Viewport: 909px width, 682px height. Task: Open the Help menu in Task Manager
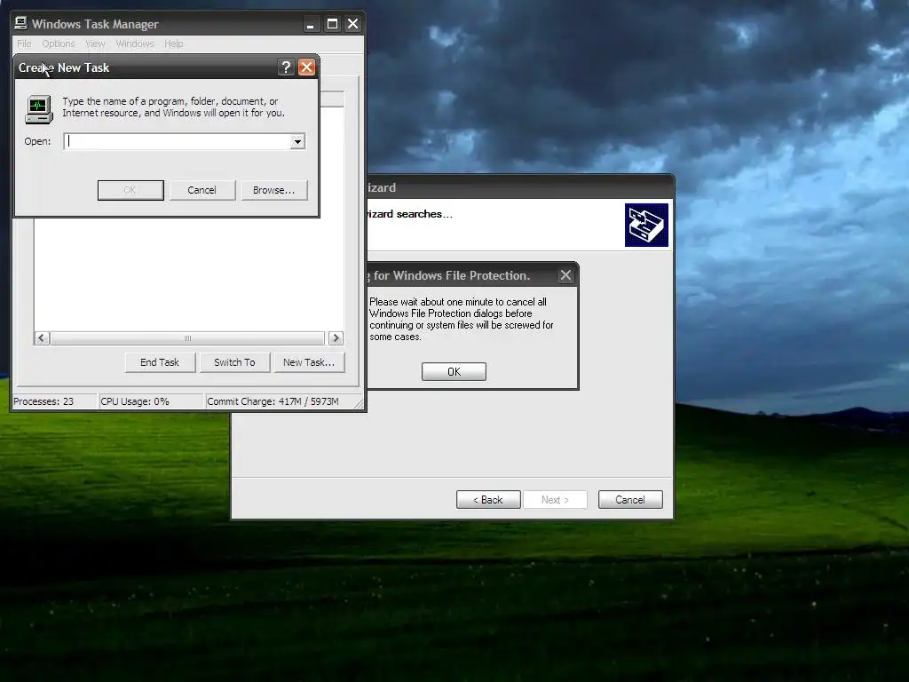173,44
